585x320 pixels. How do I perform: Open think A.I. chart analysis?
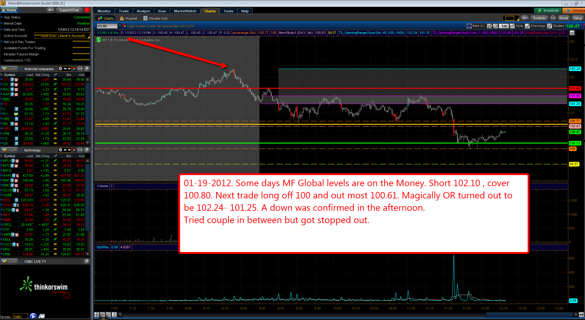476,26
